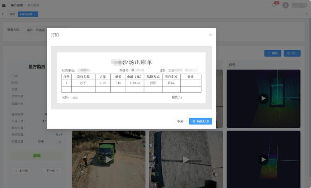The image size is (311, 188).
Task: Click the 7.99 volume cell
Action: (x=103, y=83)
